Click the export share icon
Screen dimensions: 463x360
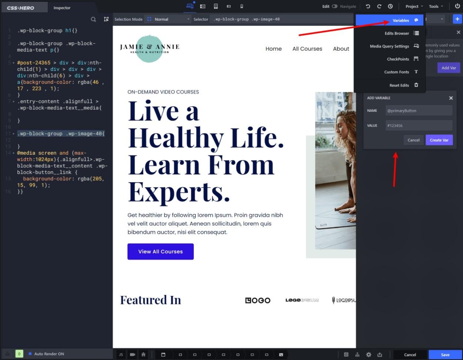tap(380, 355)
